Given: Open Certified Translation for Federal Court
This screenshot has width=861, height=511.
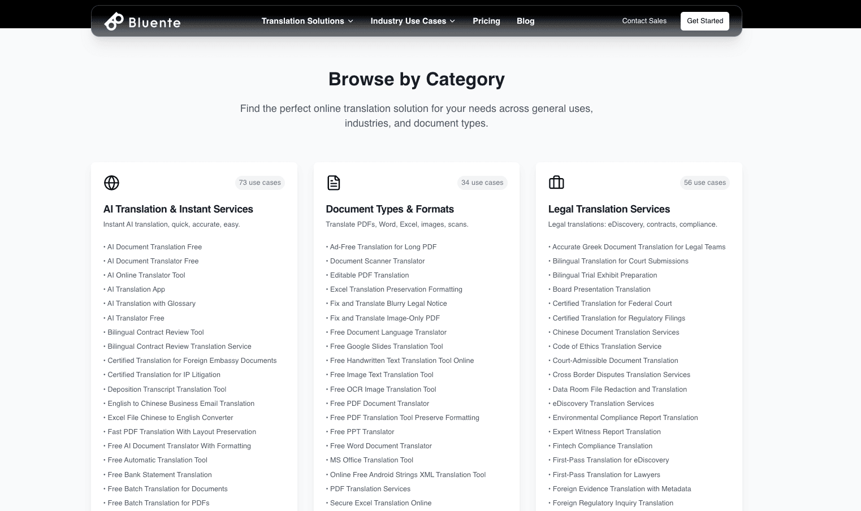Looking at the screenshot, I should pos(612,304).
